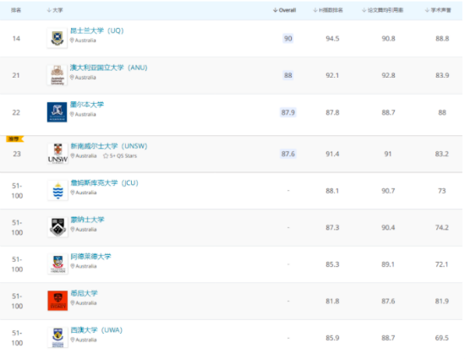Click the UNSW logo image
Screen dimensions: 465x359
[x=57, y=154]
